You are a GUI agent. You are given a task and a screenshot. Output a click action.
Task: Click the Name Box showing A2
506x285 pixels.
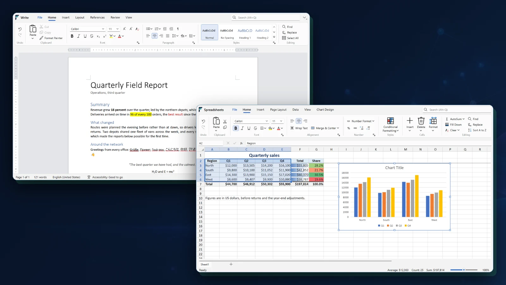[x=211, y=143]
